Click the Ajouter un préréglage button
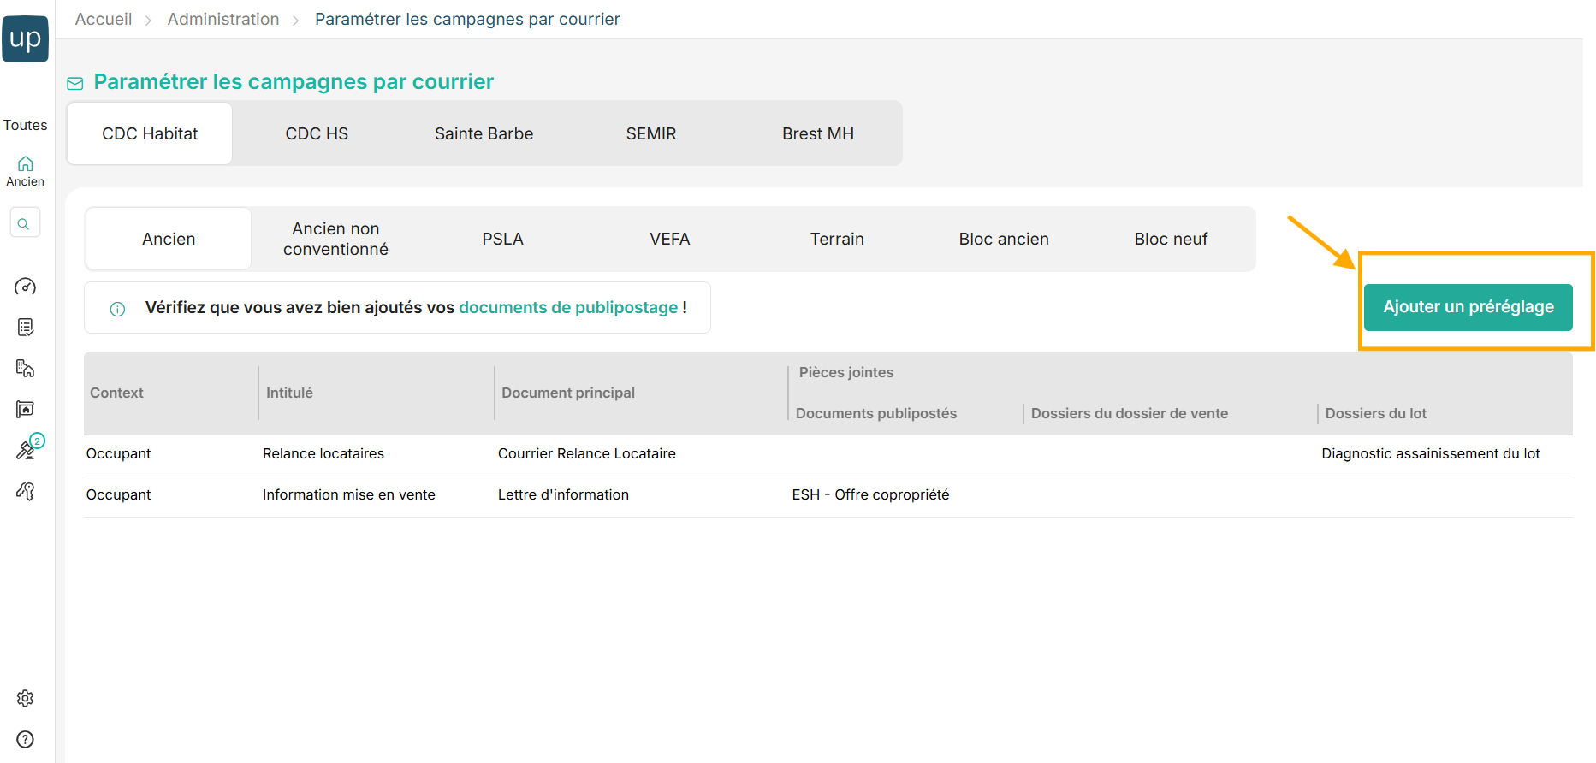The height and width of the screenshot is (763, 1596). click(1468, 307)
